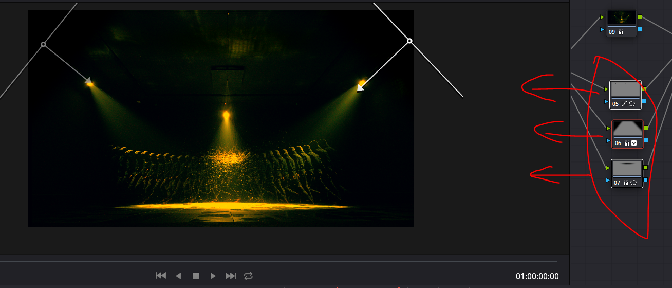672x288 pixels.
Task: Click the 01:00:00:00 timecode display
Action: (537, 276)
